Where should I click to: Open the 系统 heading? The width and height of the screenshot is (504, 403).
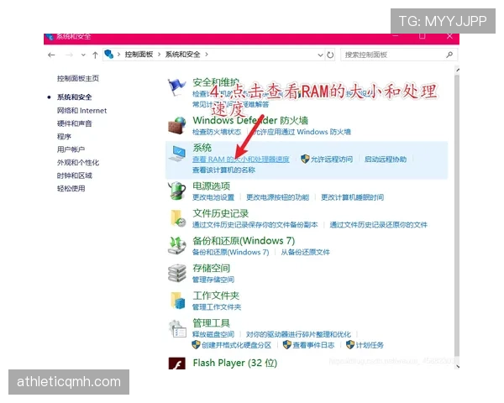pos(202,148)
